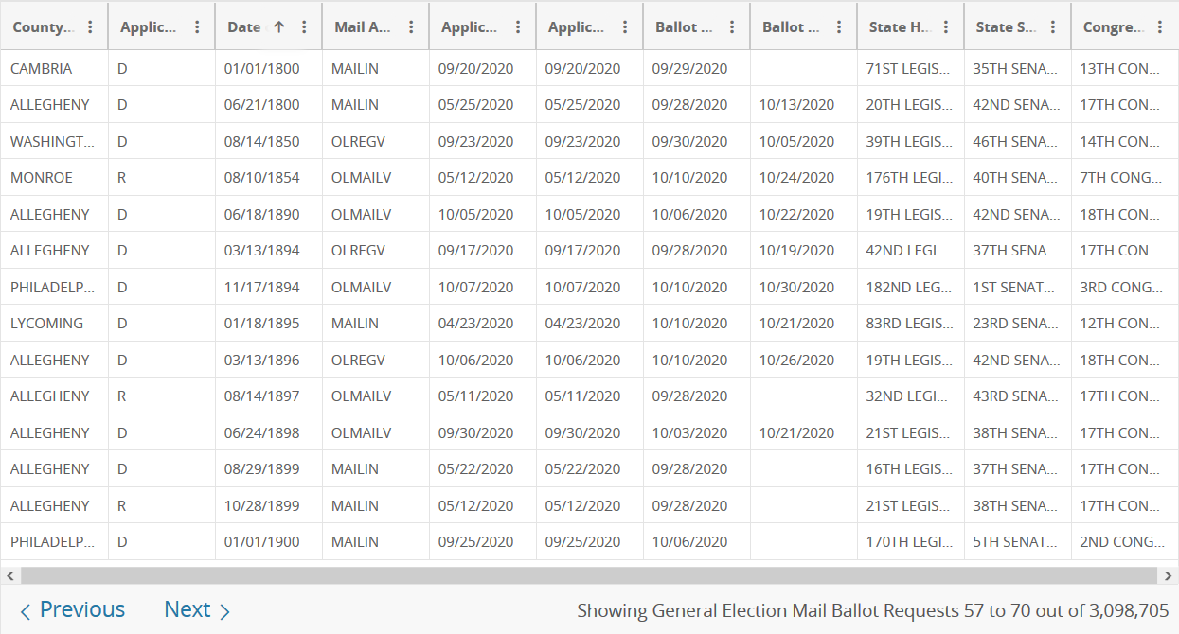Viewport: 1179px width, 634px height.
Task: Open the County column options menu
Action: pyautogui.click(x=90, y=27)
